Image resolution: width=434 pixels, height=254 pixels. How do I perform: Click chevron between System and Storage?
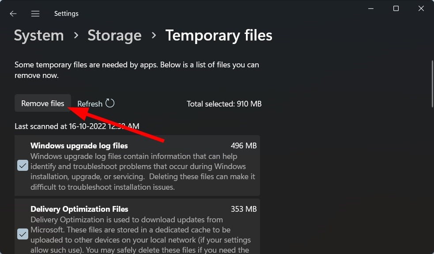[76, 35]
